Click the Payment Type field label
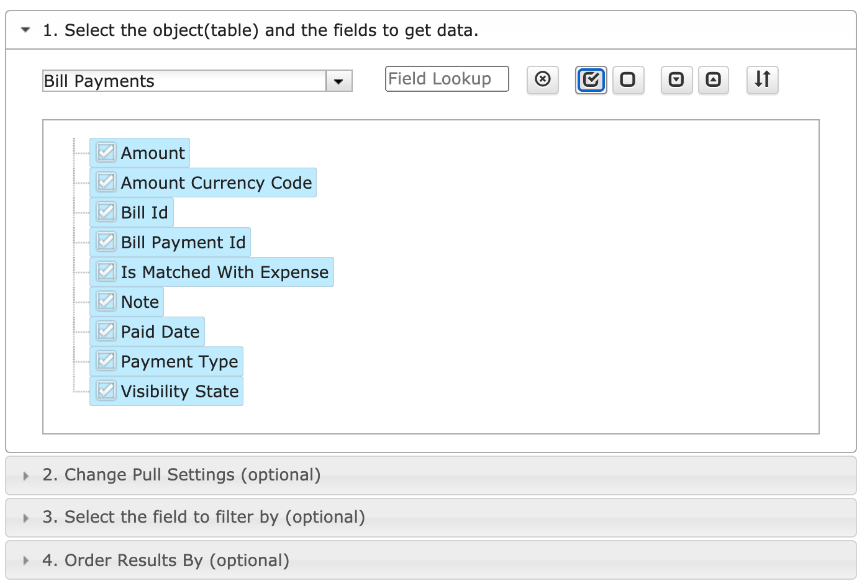This screenshot has height=581, width=862. (x=179, y=361)
